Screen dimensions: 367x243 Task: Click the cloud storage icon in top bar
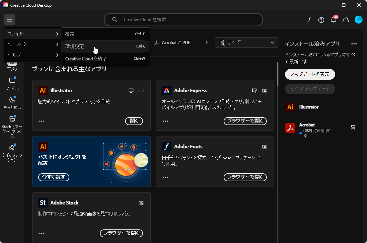click(x=346, y=20)
